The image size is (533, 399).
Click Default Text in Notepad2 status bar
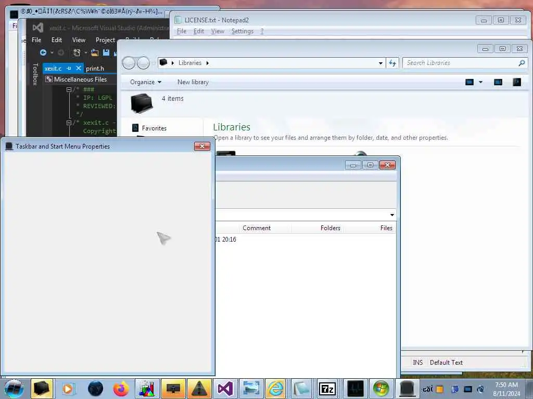(446, 362)
